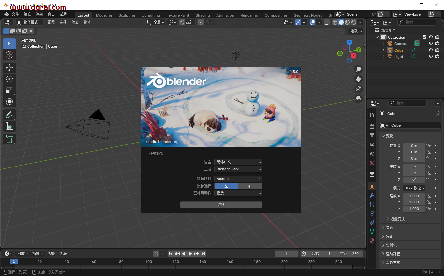Image resolution: width=444 pixels, height=276 pixels.
Task: Open the 添加 menu in viewport header
Action: 75,22
